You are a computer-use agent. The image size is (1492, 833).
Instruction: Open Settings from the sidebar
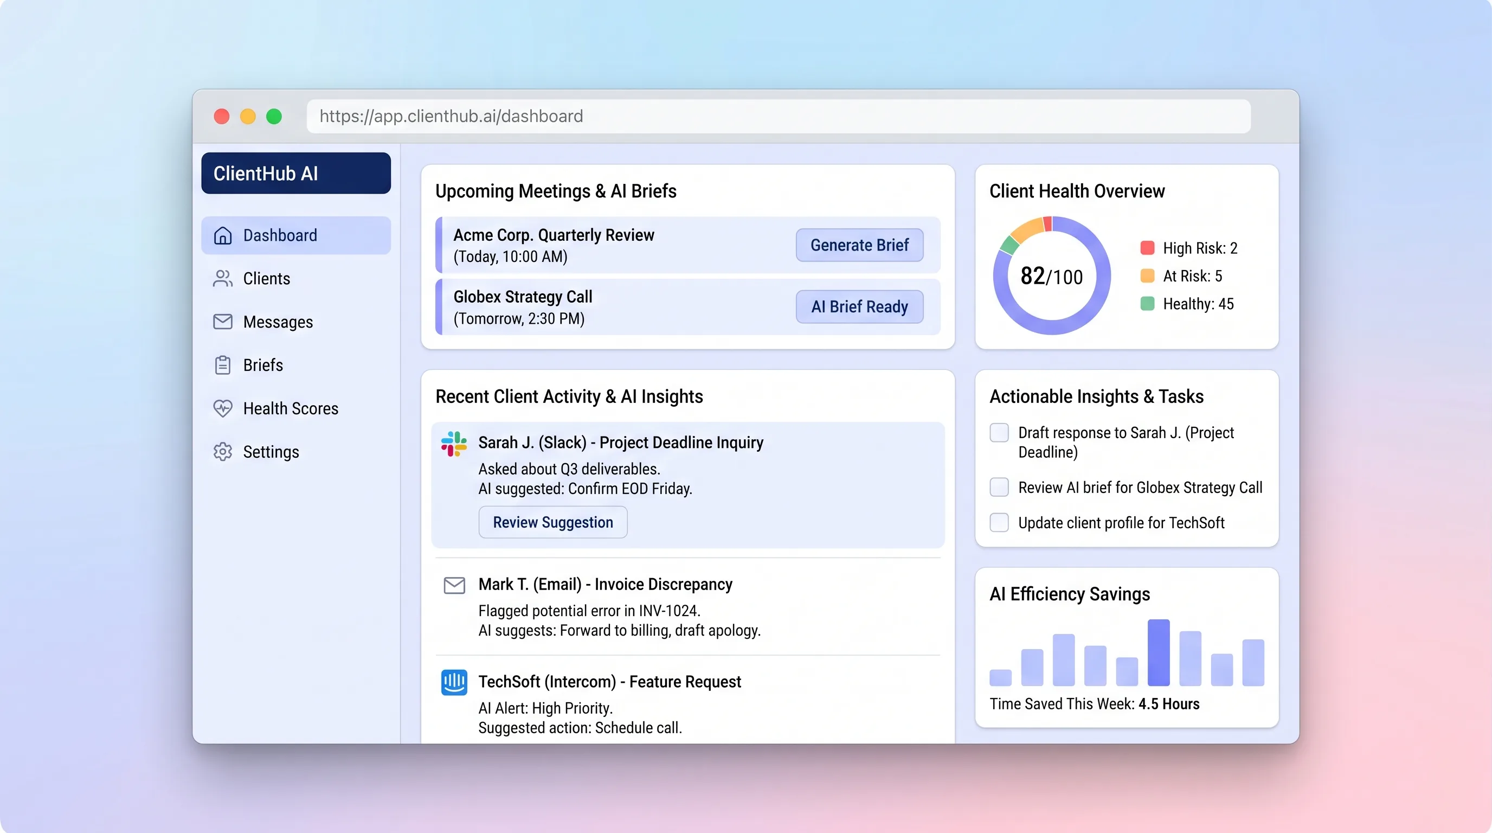pos(296,452)
